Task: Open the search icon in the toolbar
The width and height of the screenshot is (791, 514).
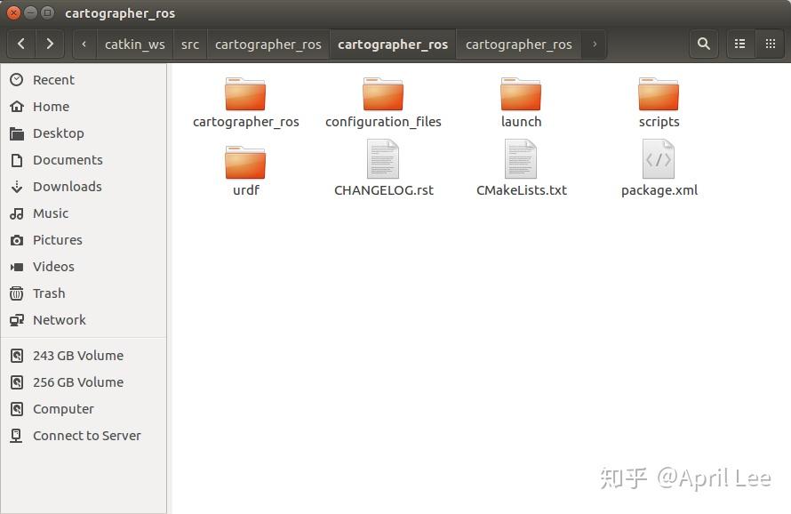Action: pyautogui.click(x=703, y=43)
